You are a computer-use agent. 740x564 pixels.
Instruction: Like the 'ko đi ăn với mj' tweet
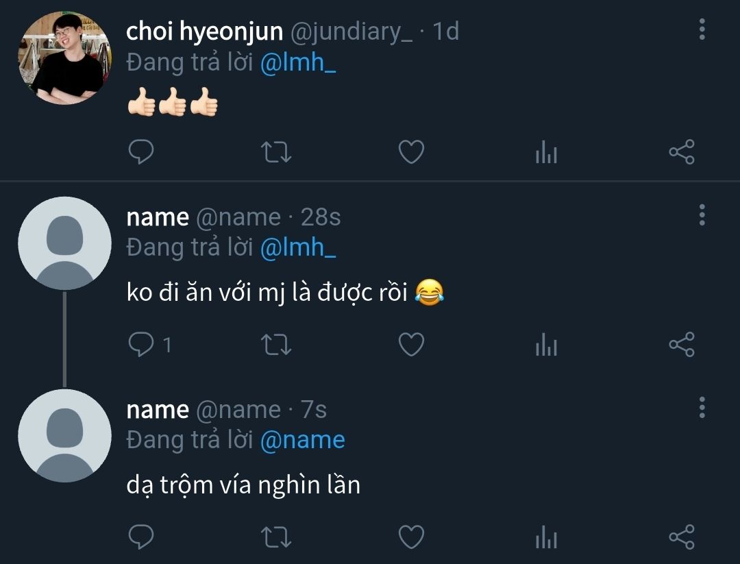[x=411, y=344]
